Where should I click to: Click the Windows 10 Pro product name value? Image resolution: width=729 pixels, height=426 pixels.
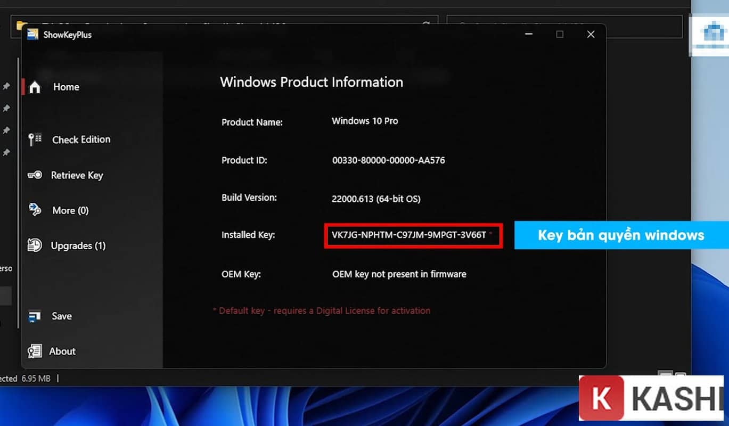365,121
